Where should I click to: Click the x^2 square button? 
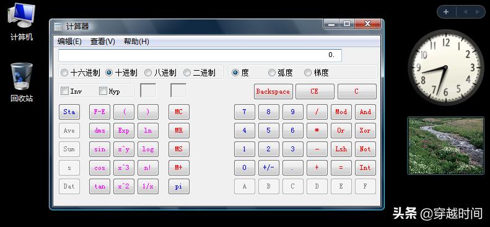pos(124,186)
